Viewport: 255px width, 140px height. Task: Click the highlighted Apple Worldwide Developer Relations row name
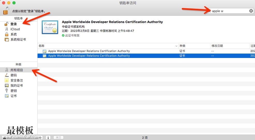coord(89,56)
